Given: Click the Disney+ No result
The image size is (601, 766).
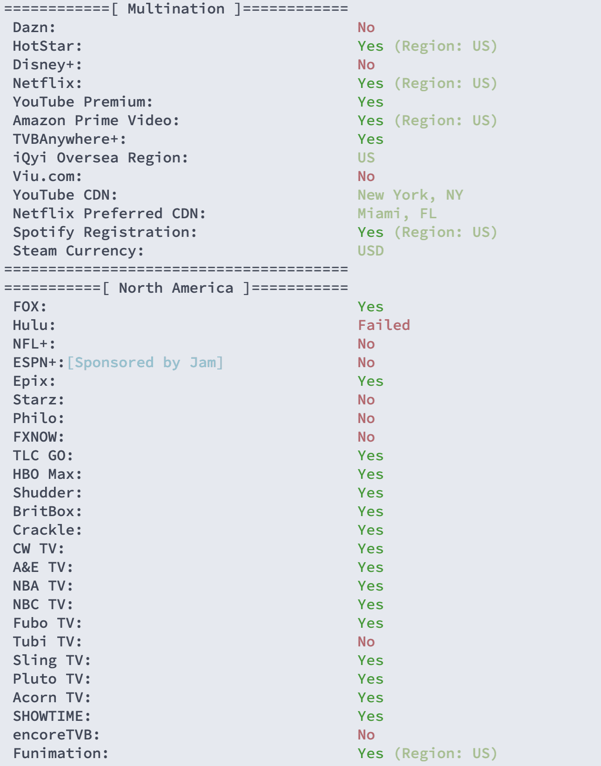Looking at the screenshot, I should (366, 65).
